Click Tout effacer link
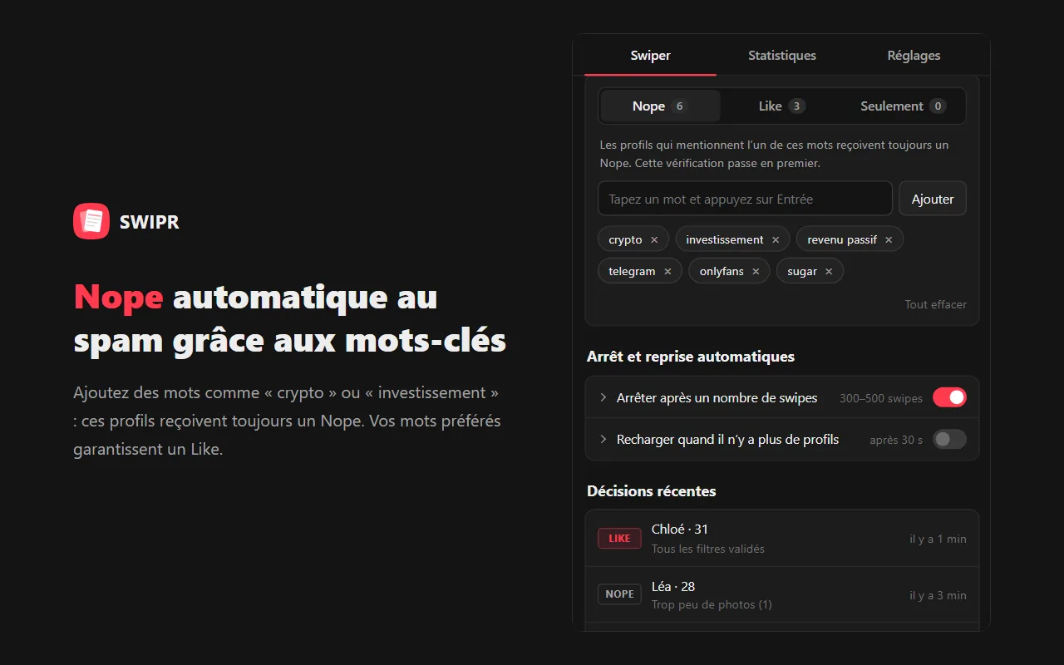This screenshot has height=665, width=1064. (x=935, y=304)
